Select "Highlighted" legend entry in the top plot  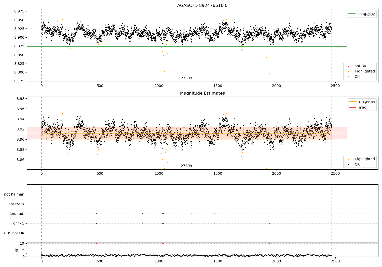coord(365,71)
